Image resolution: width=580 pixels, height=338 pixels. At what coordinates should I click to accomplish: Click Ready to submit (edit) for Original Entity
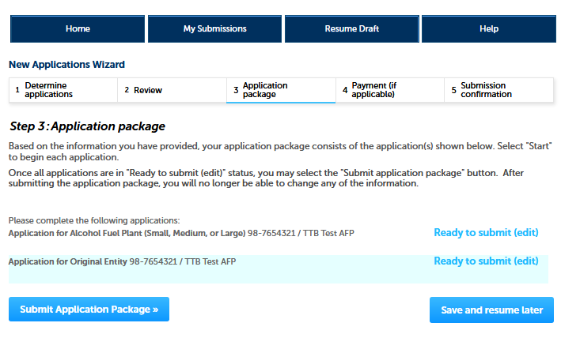click(x=486, y=261)
